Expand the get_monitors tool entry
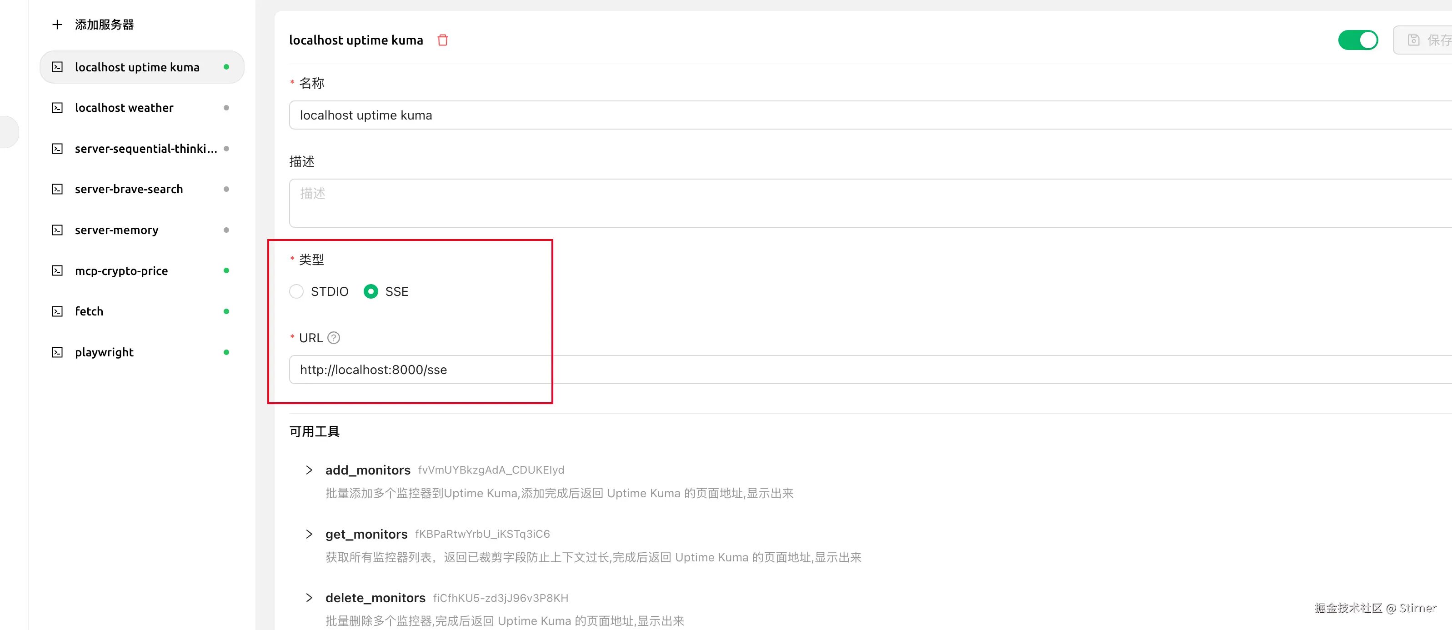1452x630 pixels. click(309, 534)
